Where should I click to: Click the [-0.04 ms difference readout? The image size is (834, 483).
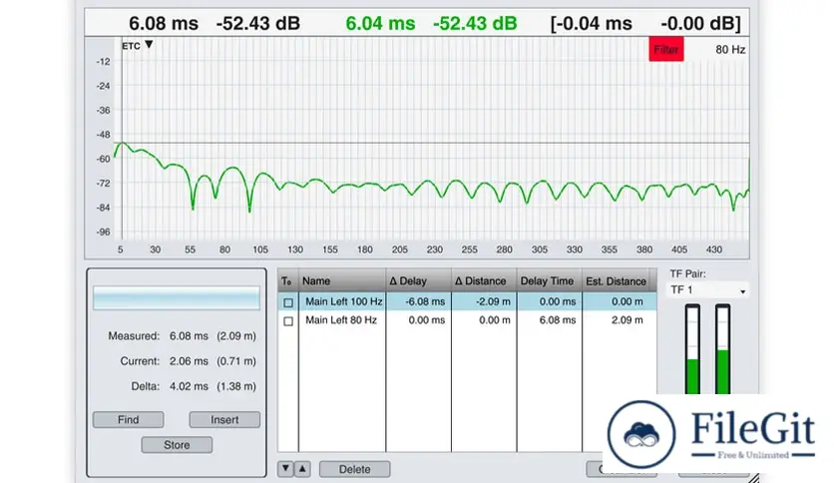(x=591, y=23)
